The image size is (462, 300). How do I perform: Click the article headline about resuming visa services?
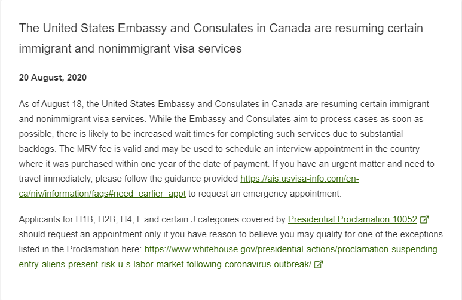pos(221,38)
